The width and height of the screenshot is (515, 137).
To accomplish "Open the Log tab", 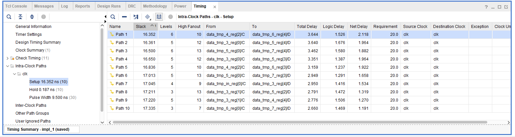I will pyautogui.click(x=65, y=6).
